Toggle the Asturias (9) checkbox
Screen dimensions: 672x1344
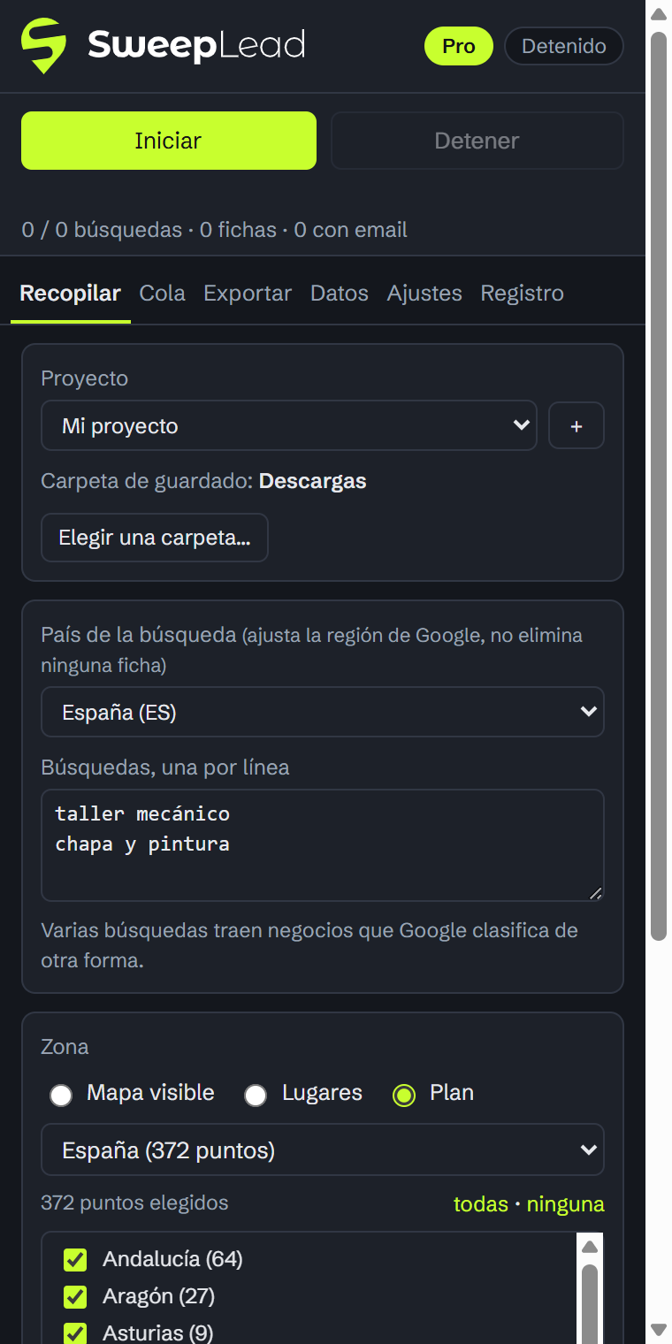pos(75,1333)
